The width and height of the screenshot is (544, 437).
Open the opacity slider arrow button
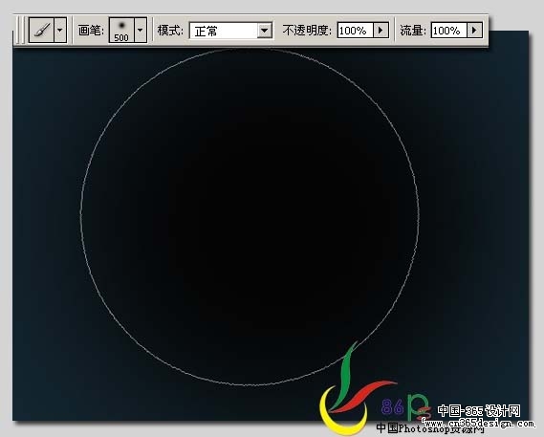pyautogui.click(x=381, y=31)
